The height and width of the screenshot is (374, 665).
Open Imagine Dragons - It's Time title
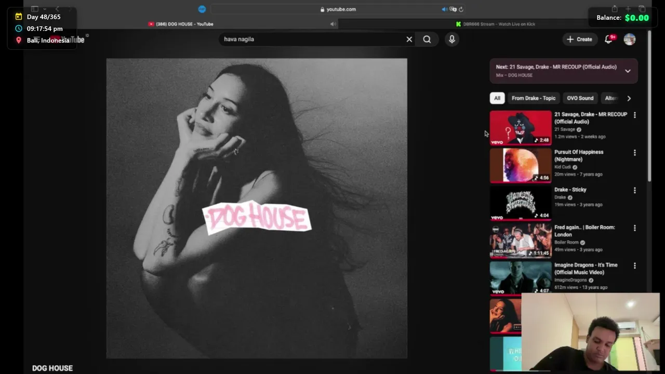[586, 269]
